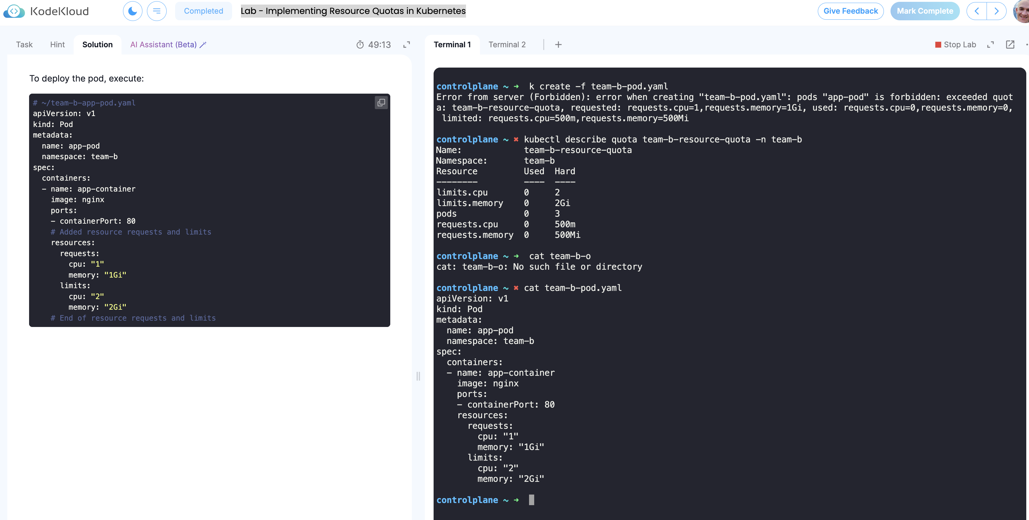Expand the terminal to fullscreen

pyautogui.click(x=990, y=45)
